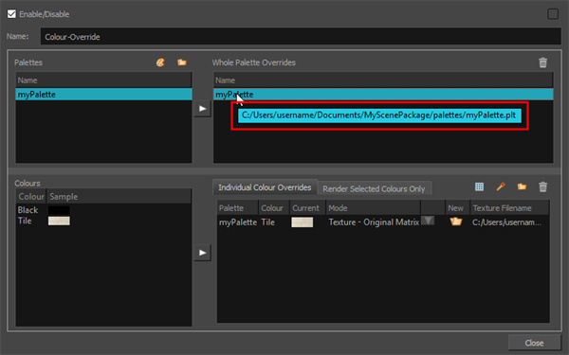Click the New column header
The image size is (569, 355).
tap(458, 208)
